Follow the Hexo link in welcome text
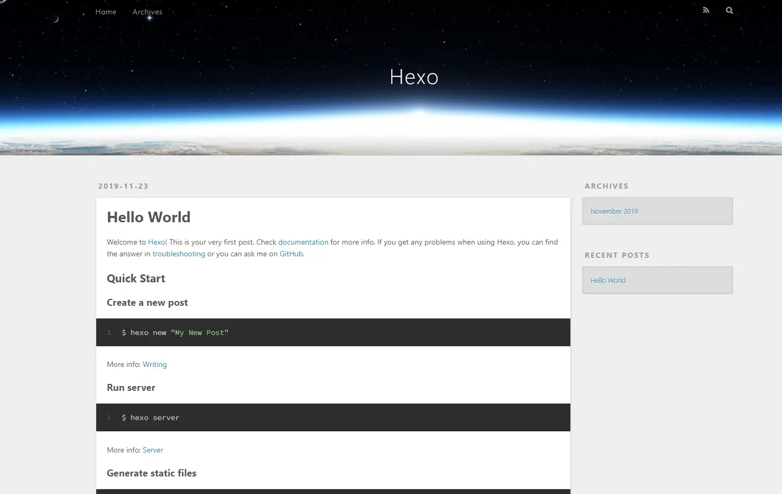The width and height of the screenshot is (782, 494). (x=156, y=242)
